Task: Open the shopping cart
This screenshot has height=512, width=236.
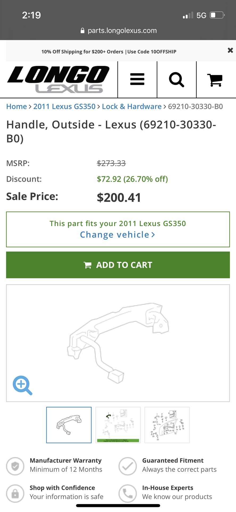Action: (x=215, y=80)
